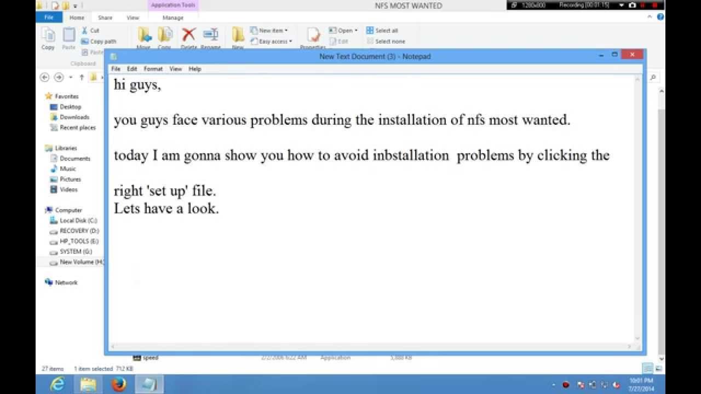701x394 pixels.
Task: Click inside the Notepad text area
Action: click(x=371, y=208)
